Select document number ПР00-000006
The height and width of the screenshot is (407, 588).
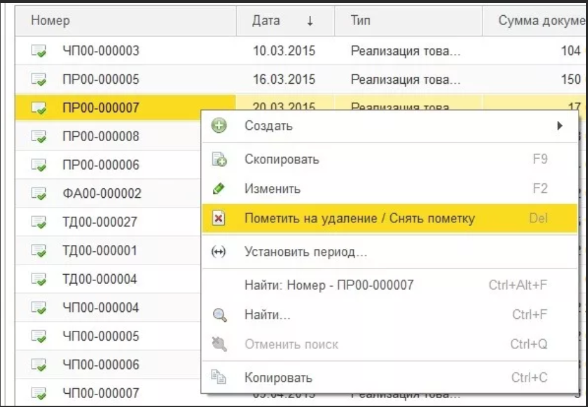tap(101, 164)
